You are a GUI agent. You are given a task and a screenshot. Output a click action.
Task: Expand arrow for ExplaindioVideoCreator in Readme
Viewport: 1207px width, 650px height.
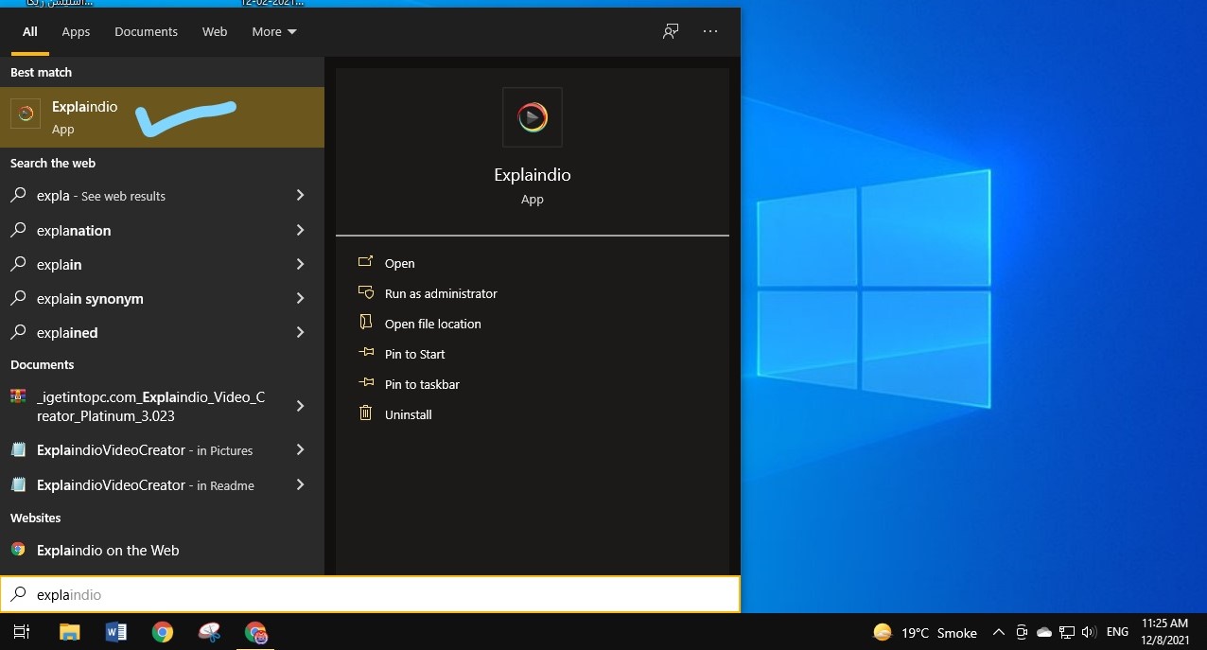[x=300, y=484]
